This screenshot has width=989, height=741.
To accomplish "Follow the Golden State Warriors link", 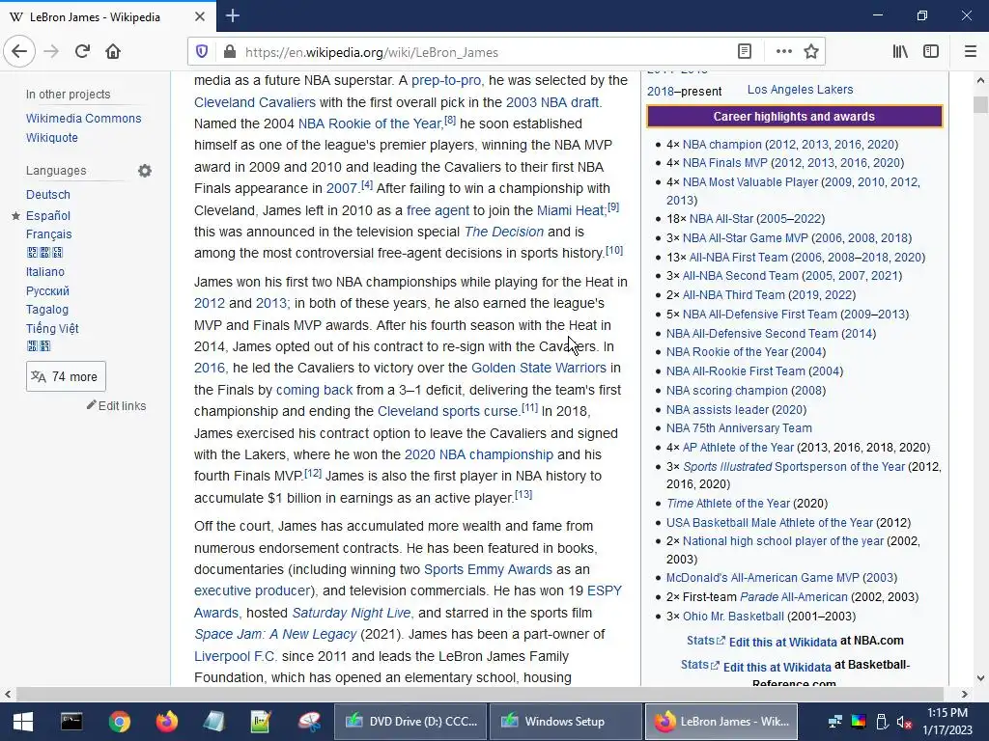I will click(539, 368).
